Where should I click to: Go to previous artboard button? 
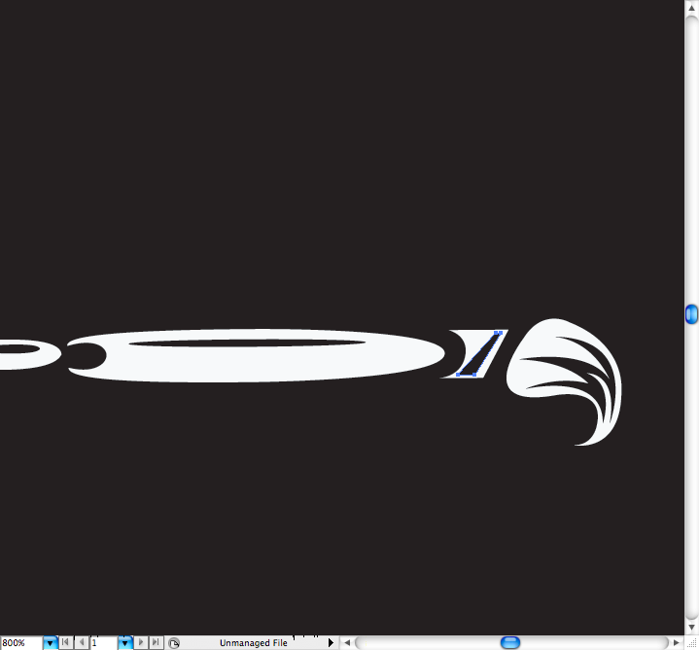[x=81, y=642]
